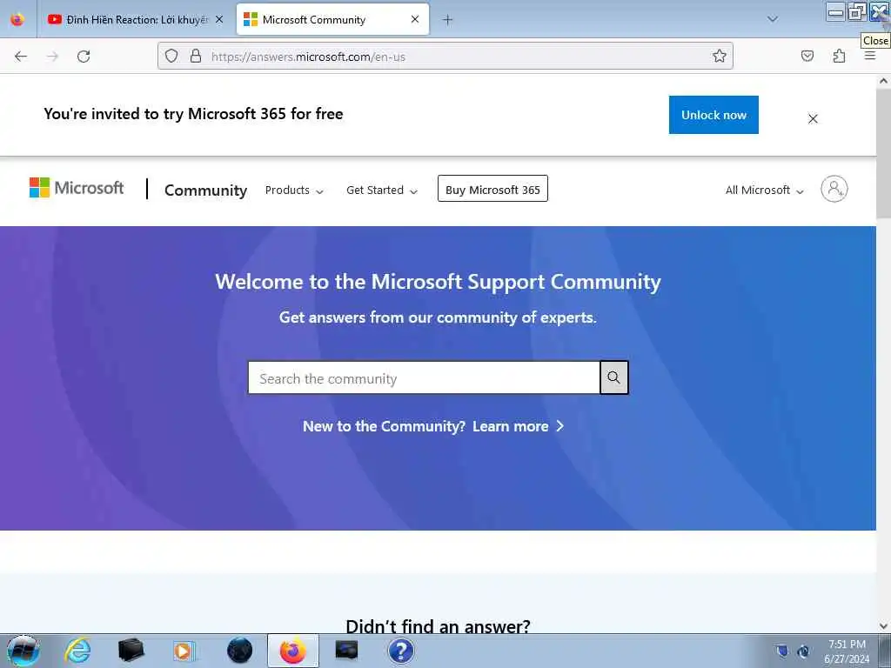The height and width of the screenshot is (668, 891).
Task: Click the address bar URL
Action: tap(309, 57)
